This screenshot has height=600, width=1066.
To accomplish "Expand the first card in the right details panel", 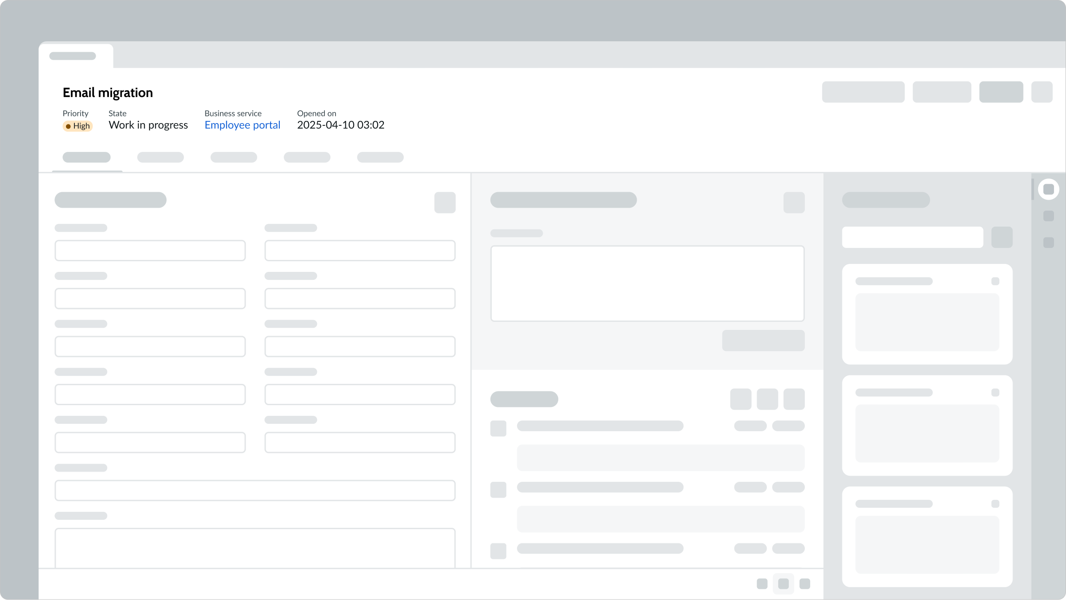I will [x=996, y=281].
